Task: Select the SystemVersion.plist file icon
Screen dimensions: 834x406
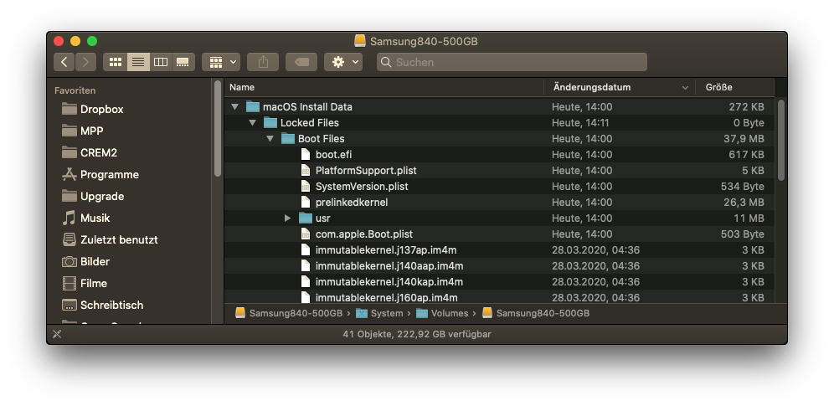Action: tap(306, 187)
